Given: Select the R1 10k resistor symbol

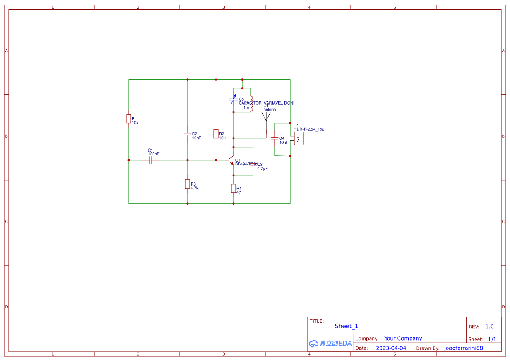Looking at the screenshot, I should pyautogui.click(x=129, y=119).
